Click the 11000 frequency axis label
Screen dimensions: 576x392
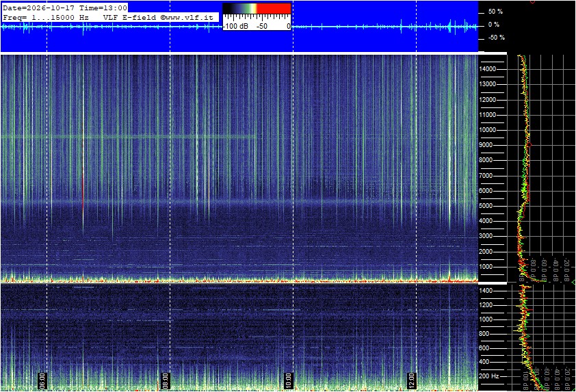[488, 115]
